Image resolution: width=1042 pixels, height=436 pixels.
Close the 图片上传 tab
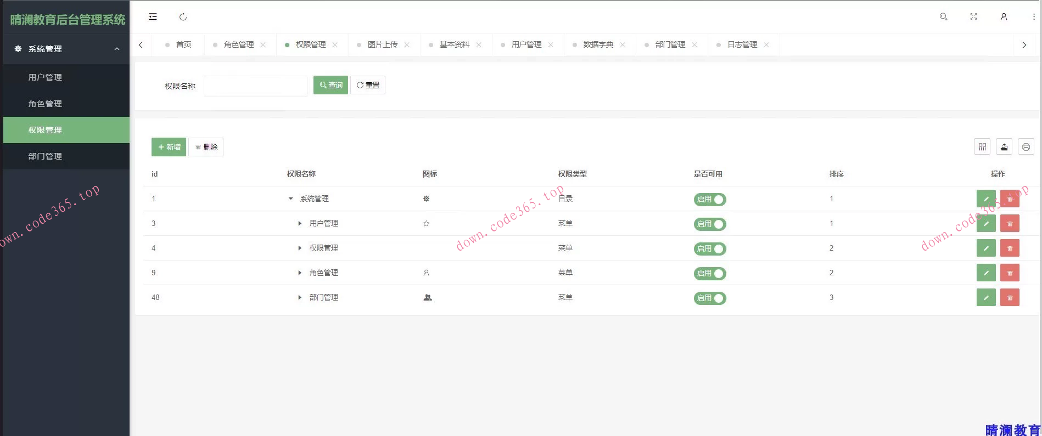click(x=407, y=45)
